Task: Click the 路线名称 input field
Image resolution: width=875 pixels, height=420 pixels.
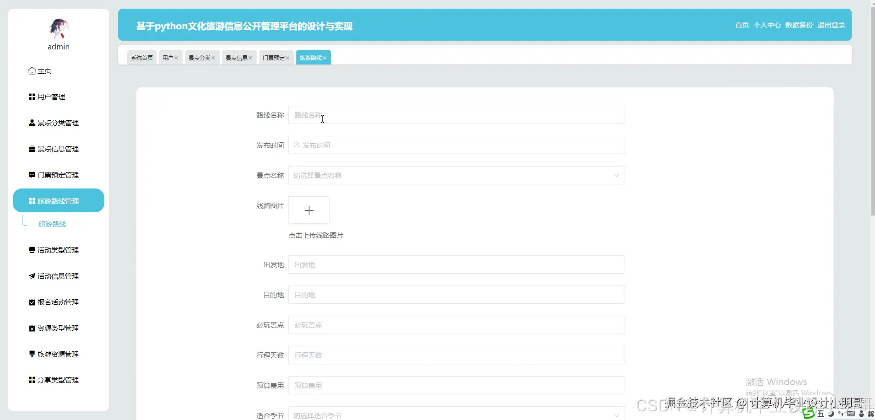Action: pos(455,115)
